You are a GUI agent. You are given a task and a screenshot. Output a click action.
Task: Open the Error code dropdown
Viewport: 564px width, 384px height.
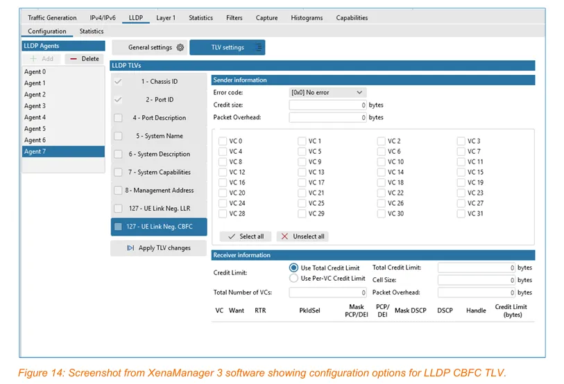pos(327,92)
